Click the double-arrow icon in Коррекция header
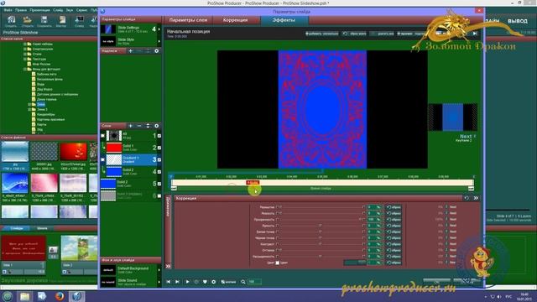The image size is (537, 302). click(x=476, y=198)
